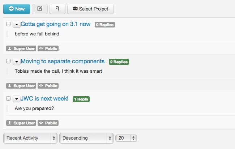
Task: Tick checkbox for Moving to separate components
Action: 8,61
